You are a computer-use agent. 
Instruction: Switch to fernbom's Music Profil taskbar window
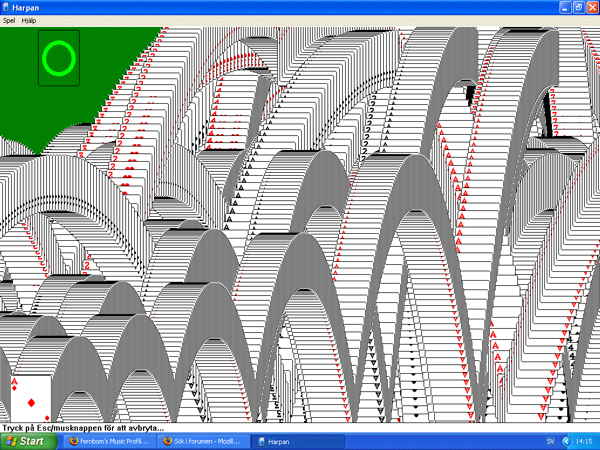110,441
